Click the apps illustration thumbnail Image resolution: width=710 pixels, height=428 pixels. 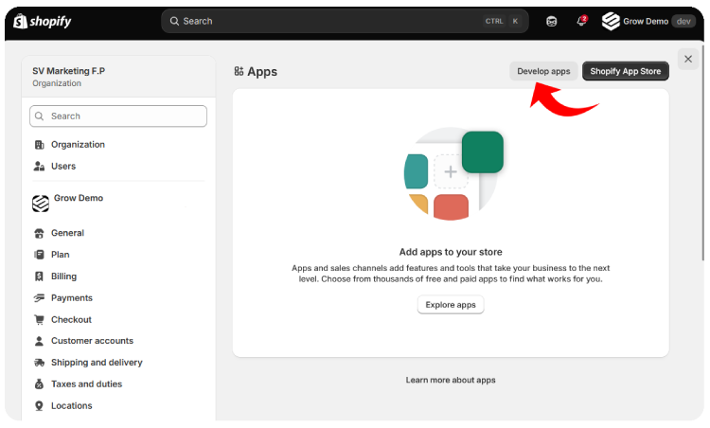point(453,175)
